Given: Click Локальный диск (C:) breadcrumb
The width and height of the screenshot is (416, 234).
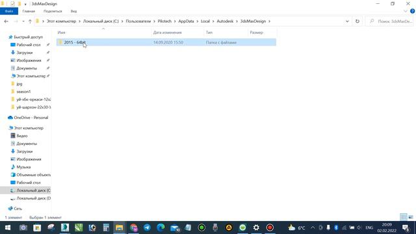Looking at the screenshot, I should point(101,21).
